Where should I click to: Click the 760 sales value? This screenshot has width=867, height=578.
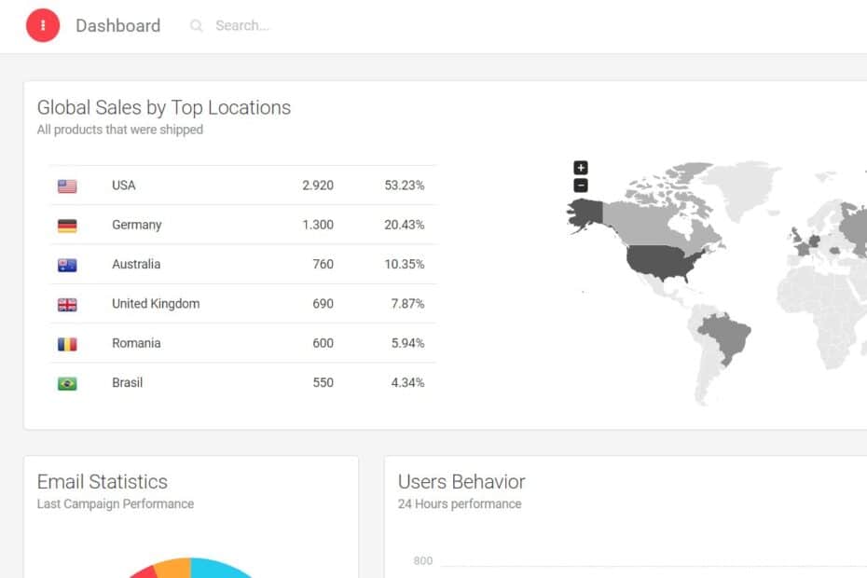pyautogui.click(x=323, y=265)
